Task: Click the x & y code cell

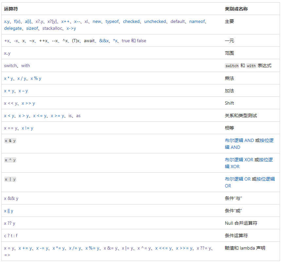Action: (10, 141)
